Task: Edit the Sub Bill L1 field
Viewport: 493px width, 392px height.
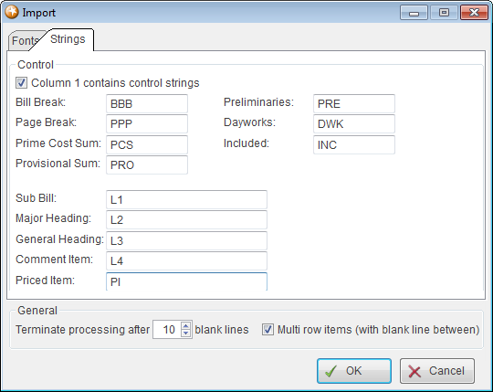Action: (x=187, y=199)
